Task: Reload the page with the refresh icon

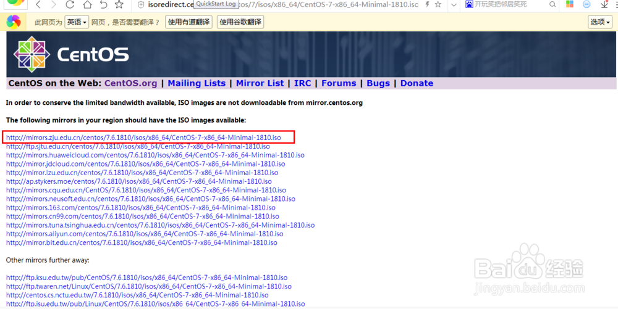Action: coord(70,4)
